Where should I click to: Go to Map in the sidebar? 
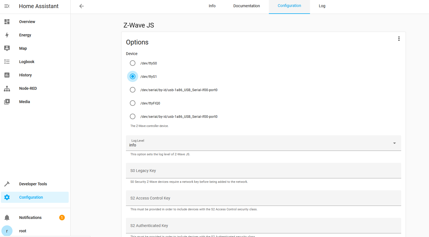pos(35,48)
